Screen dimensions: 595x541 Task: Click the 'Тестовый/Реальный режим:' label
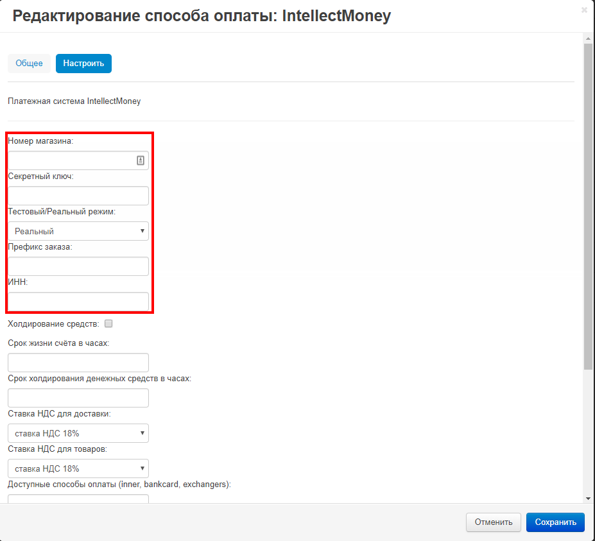click(62, 212)
